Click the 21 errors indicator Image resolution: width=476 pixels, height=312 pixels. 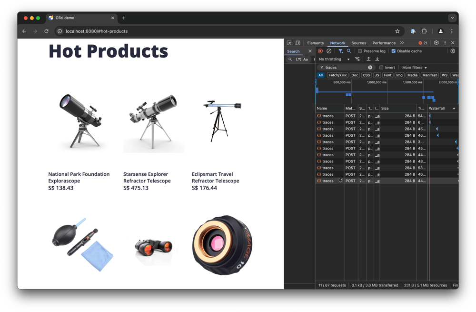[423, 43]
